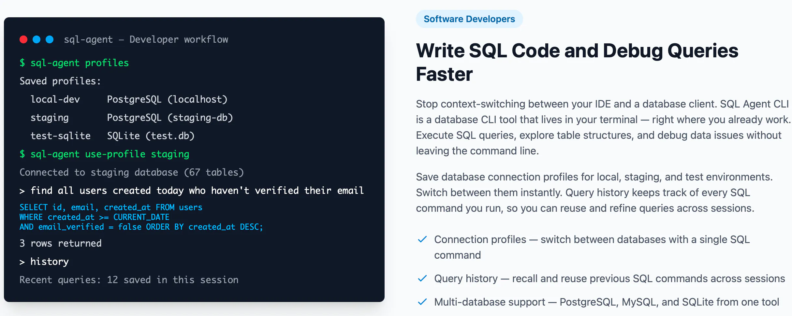Click 'PostgreSQL (localhost)' text
792x316 pixels.
167,99
